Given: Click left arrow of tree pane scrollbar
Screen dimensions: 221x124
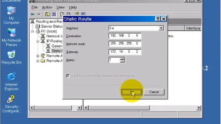Looking at the screenshot, I should (32, 108).
